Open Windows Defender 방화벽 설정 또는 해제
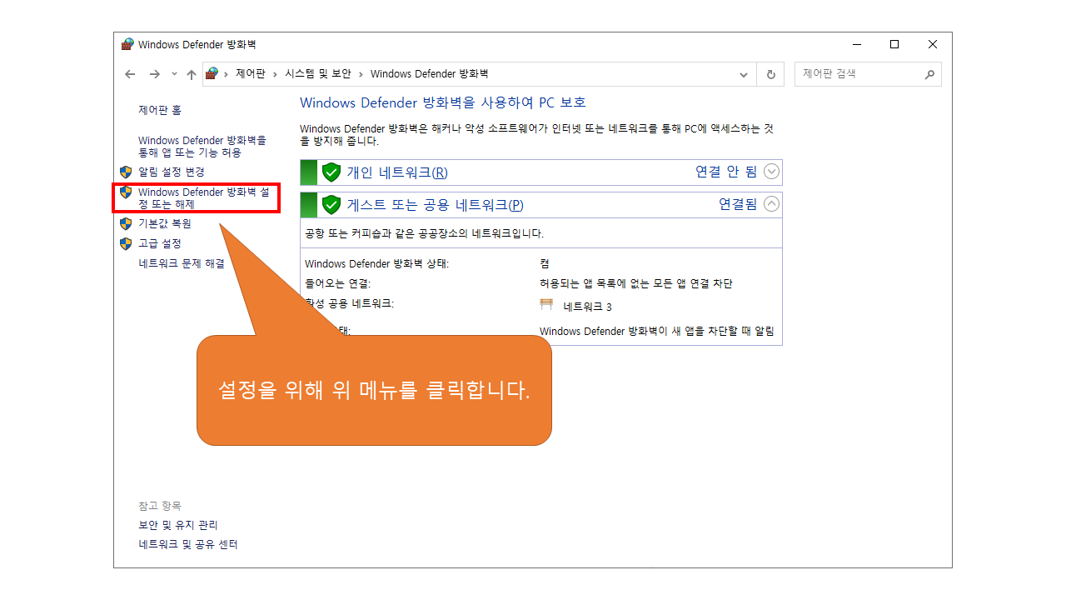This screenshot has height=600, width=1066. pyautogui.click(x=205, y=198)
